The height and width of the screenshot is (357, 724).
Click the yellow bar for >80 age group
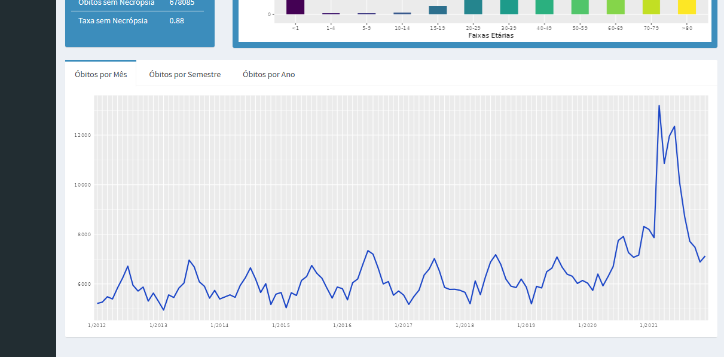pyautogui.click(x=686, y=7)
